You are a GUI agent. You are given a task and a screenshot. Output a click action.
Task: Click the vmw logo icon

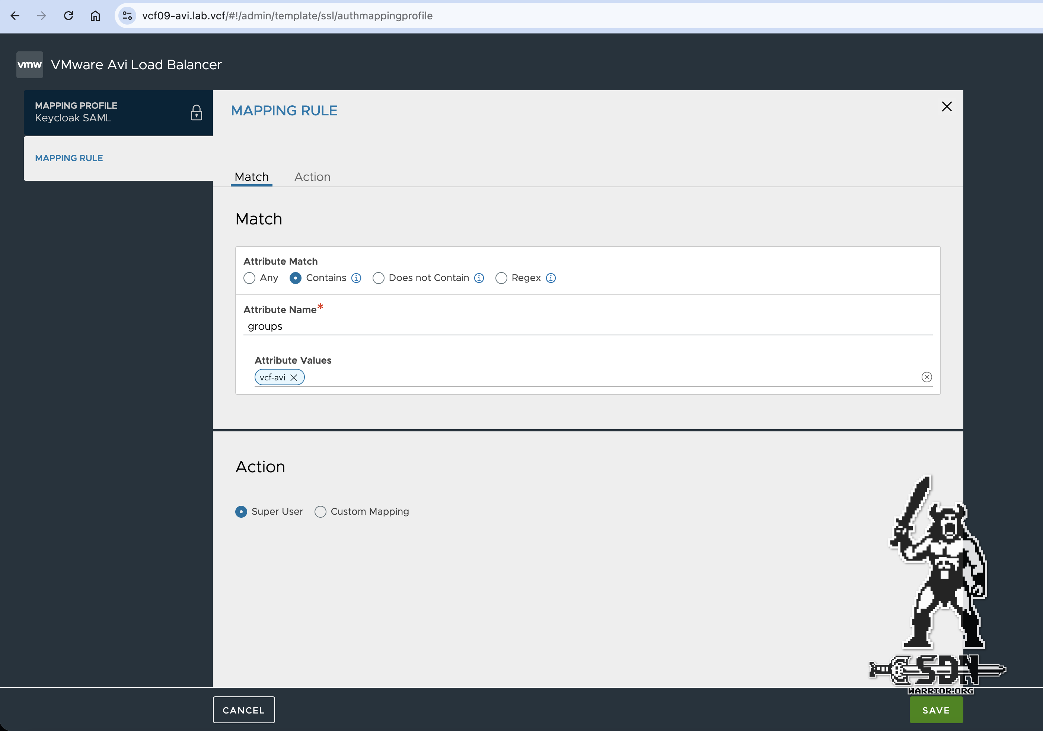coord(29,64)
